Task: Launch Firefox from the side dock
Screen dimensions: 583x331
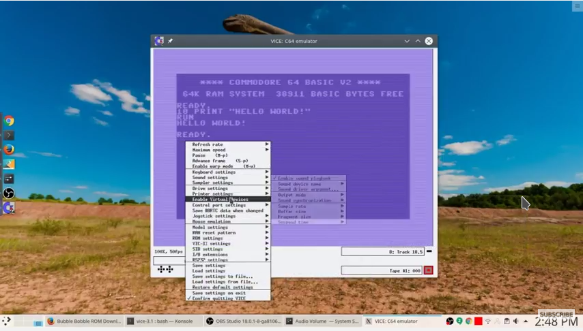Action: 9,149
